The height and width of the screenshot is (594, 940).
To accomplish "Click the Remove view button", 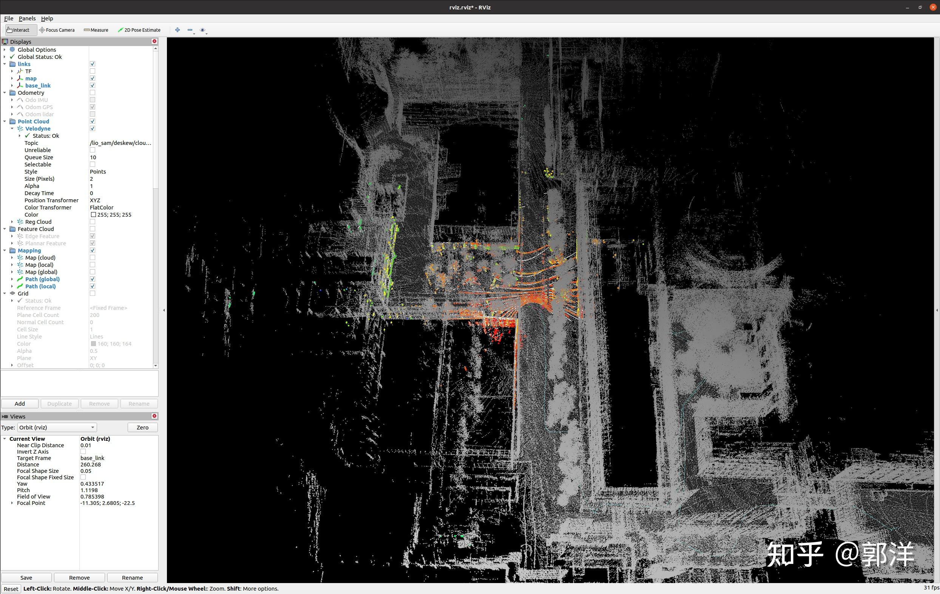I will pos(79,578).
